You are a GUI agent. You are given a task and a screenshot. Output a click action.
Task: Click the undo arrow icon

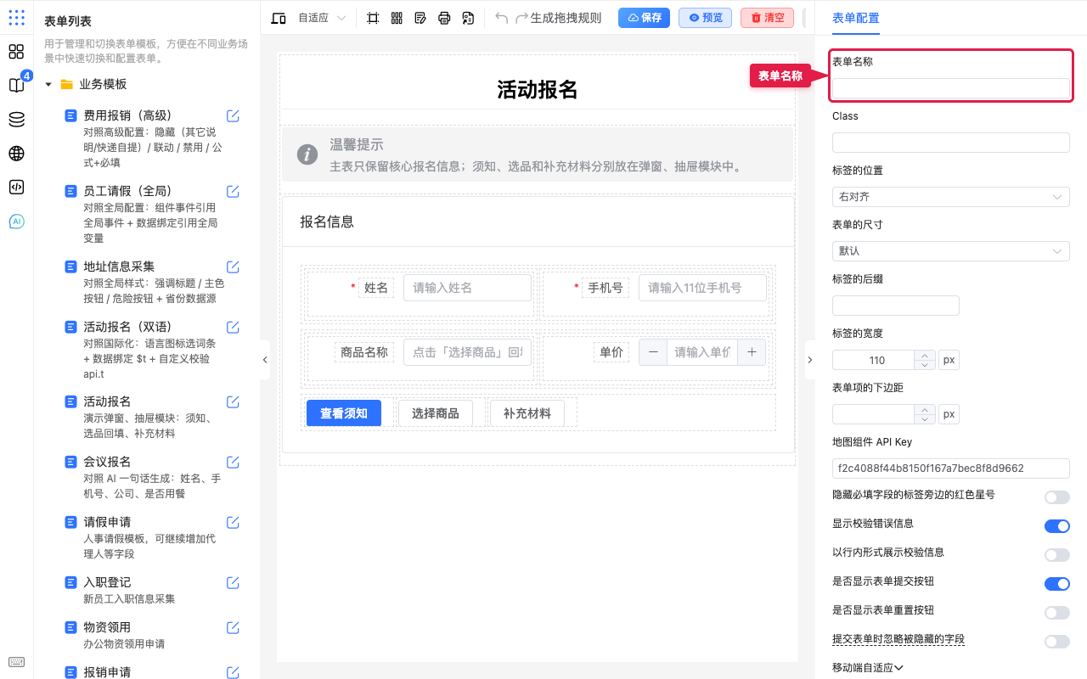(x=502, y=18)
